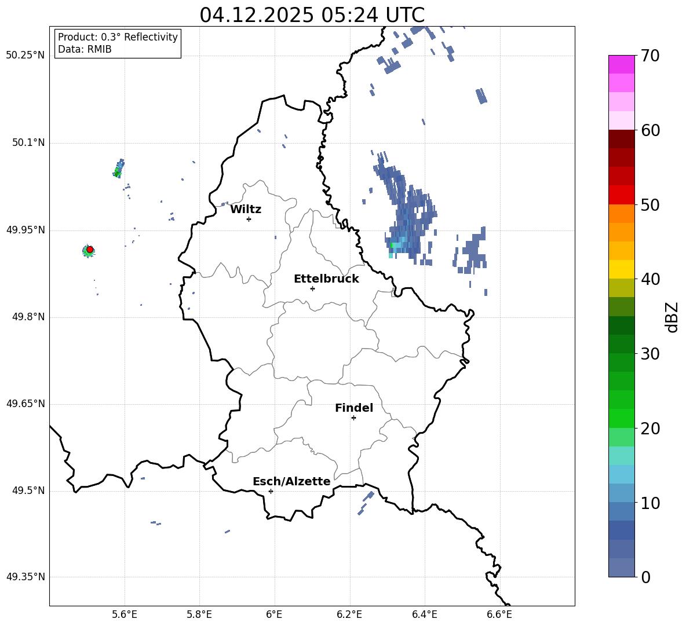Pick the turquoise swatch between 10 and 20
This screenshot has height=626, width=686.
point(621,456)
